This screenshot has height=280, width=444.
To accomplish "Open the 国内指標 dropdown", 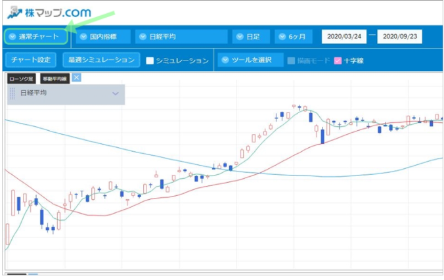I will pos(103,37).
